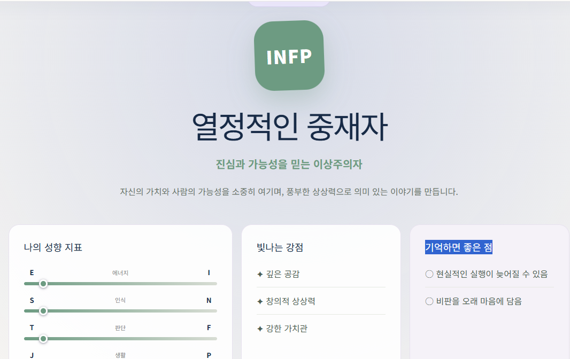Click the 강한 가치관 strength item
570x359 pixels.
[321, 329]
